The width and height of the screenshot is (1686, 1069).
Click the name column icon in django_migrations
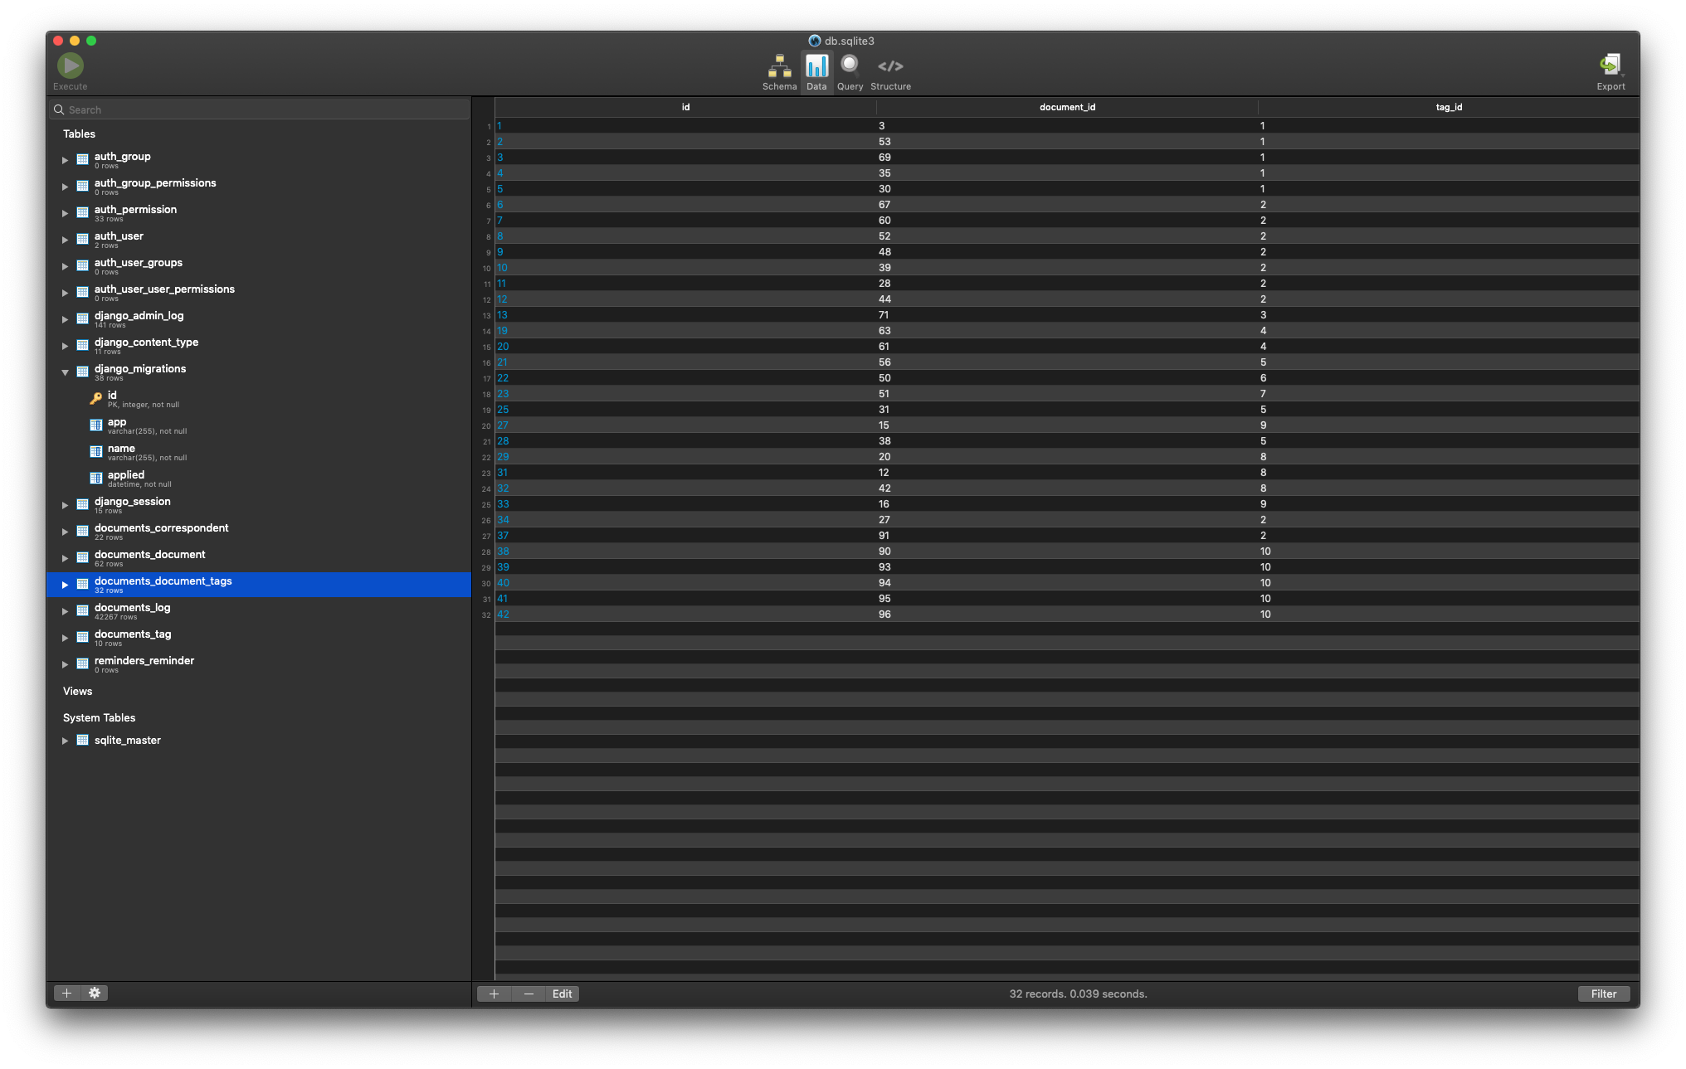[96, 451]
